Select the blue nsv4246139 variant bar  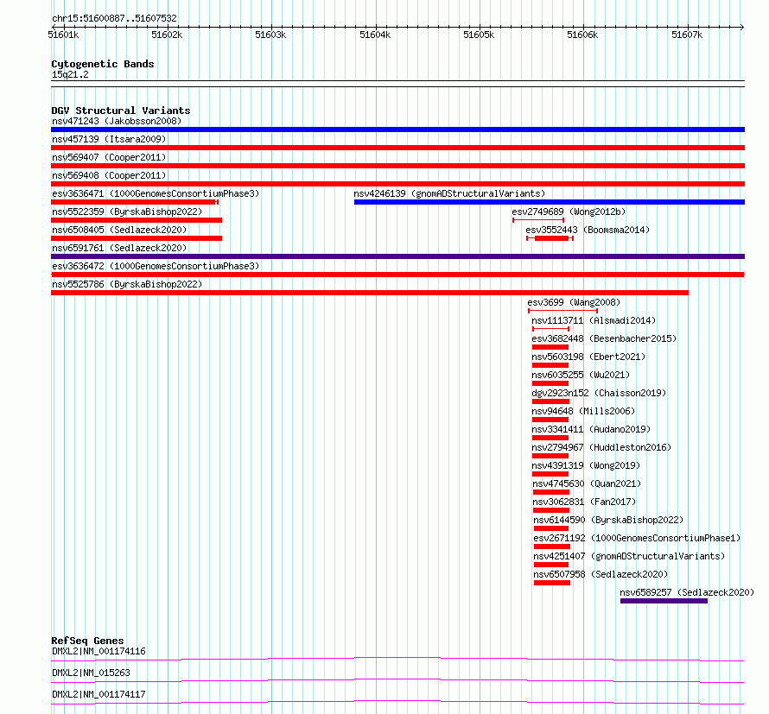(550, 202)
